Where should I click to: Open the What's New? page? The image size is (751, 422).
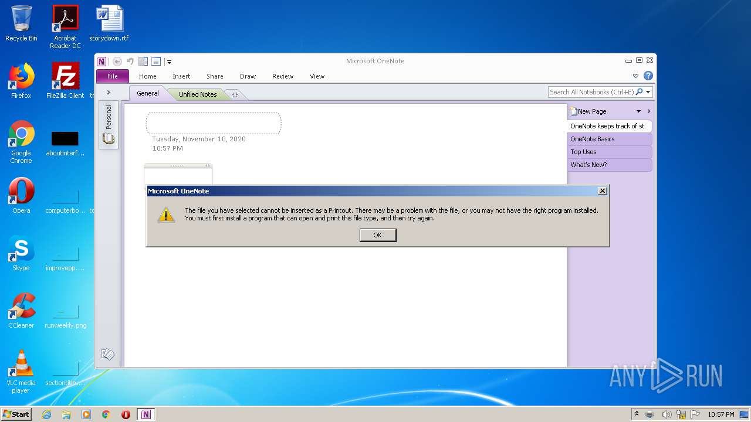610,165
